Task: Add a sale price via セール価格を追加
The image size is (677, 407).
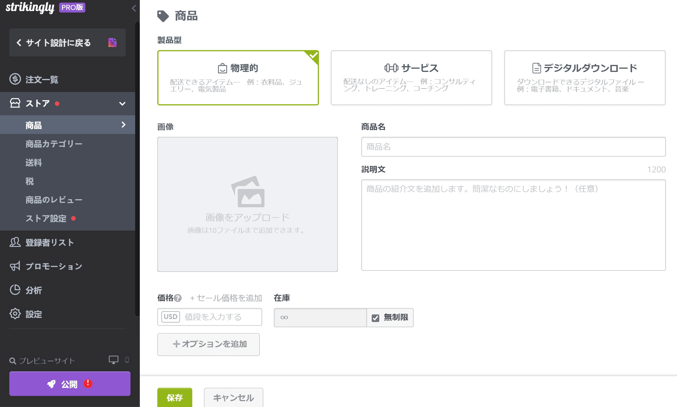Action: point(226,298)
